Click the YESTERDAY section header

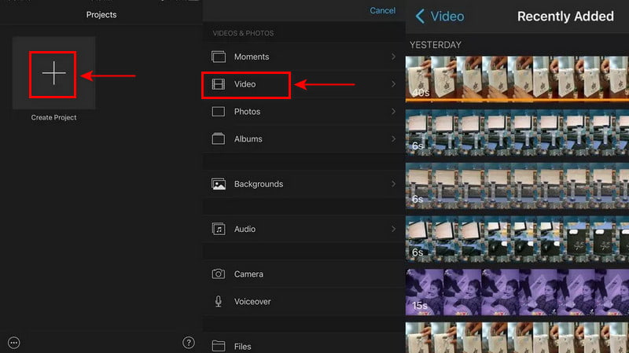[436, 45]
